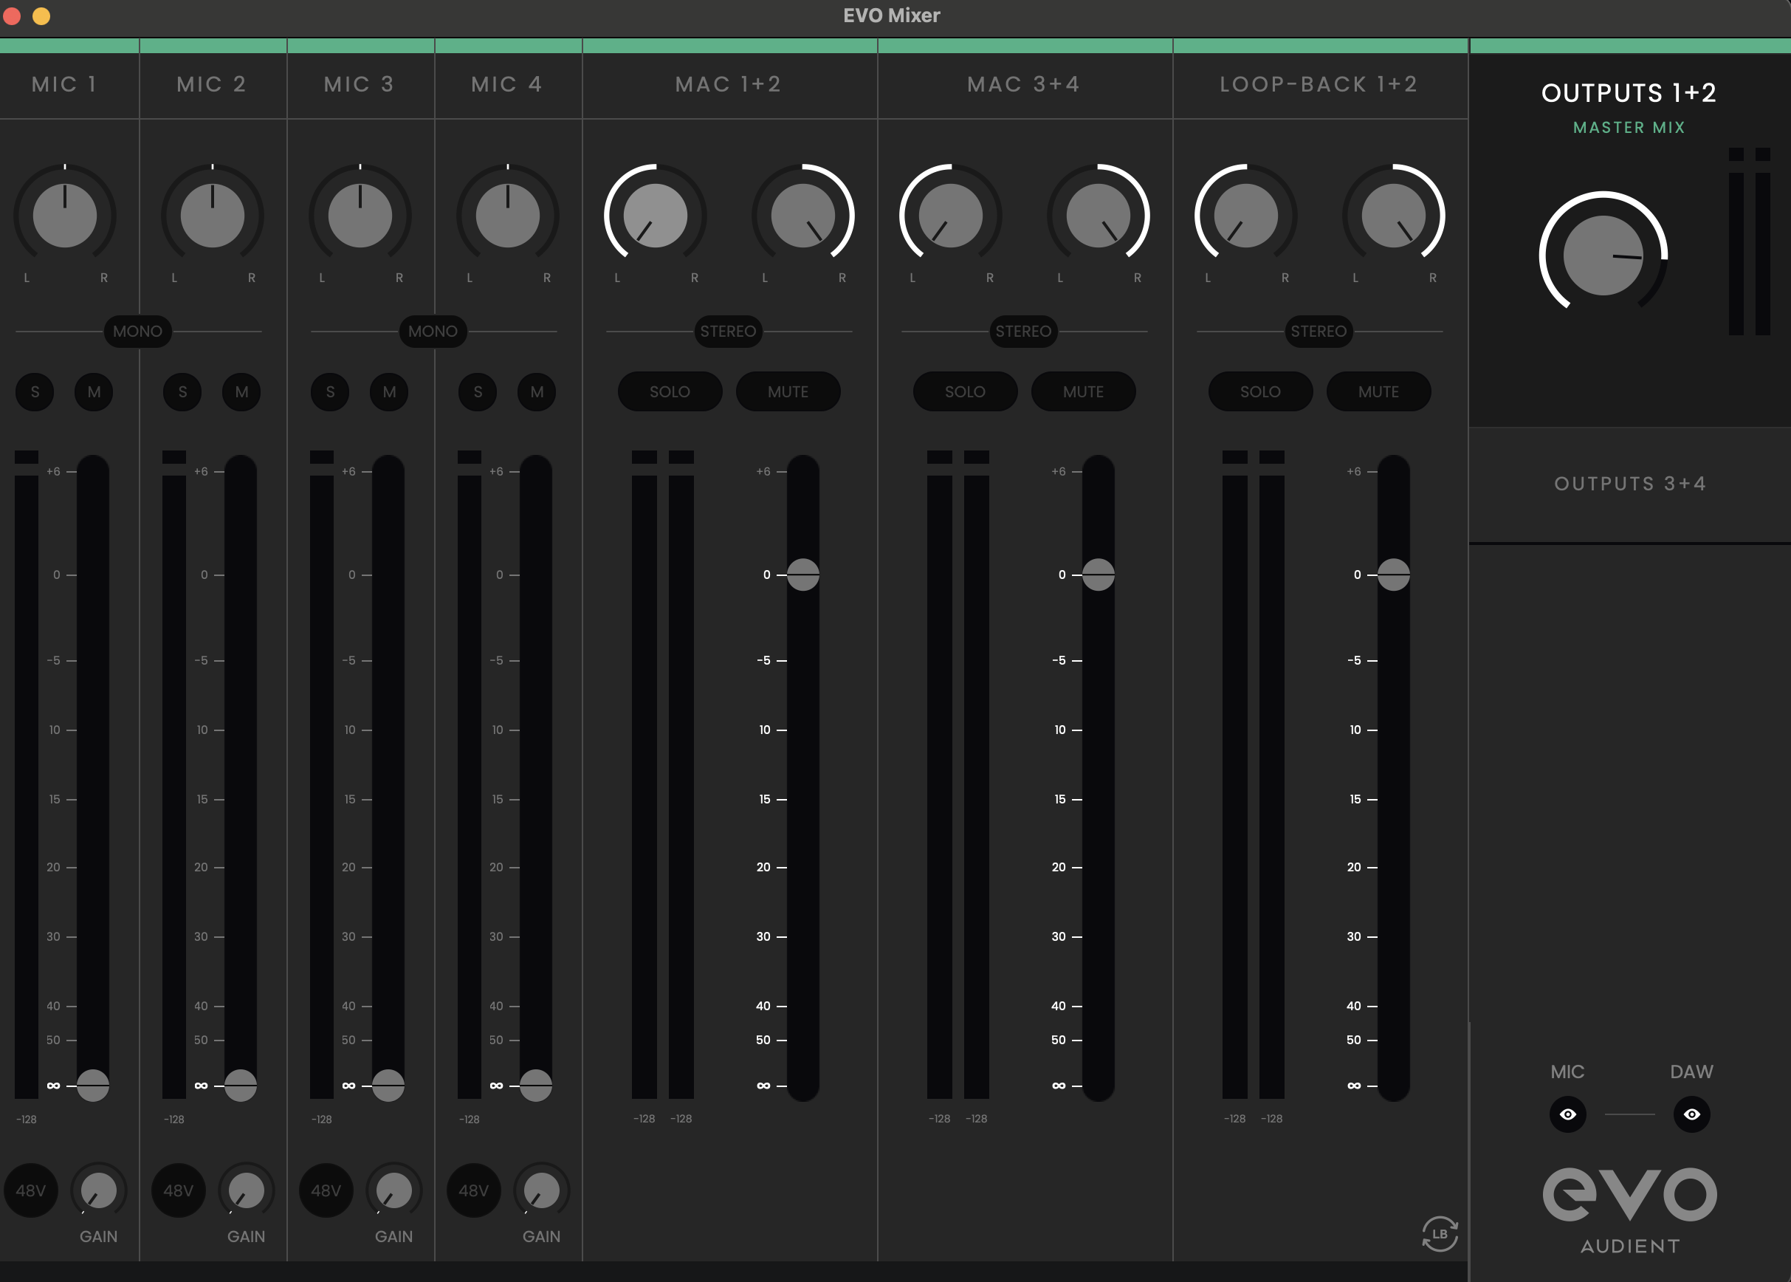Image resolution: width=1791 pixels, height=1282 pixels.
Task: Toggle MIC channel visibility eye icon
Action: (1567, 1114)
